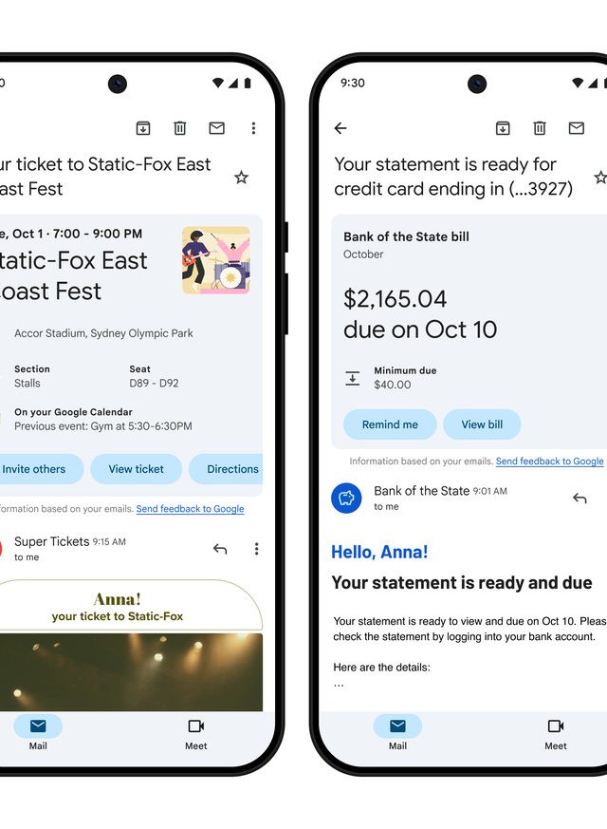The image size is (607, 829).
Task: Delete the bank statement email
Action: click(x=540, y=128)
